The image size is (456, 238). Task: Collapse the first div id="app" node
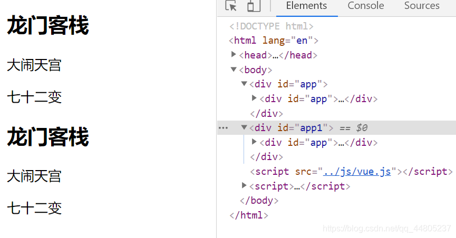(x=244, y=84)
